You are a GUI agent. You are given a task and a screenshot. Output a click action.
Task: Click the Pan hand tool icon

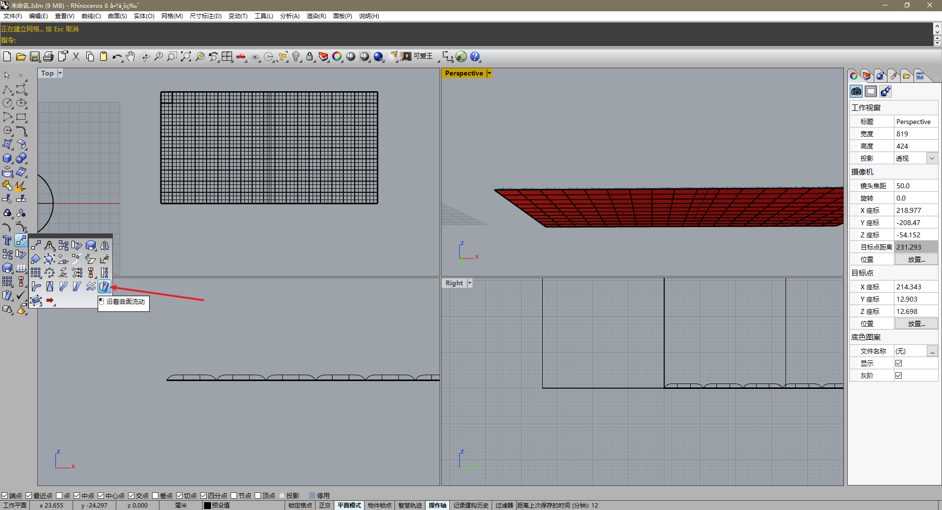click(130, 57)
